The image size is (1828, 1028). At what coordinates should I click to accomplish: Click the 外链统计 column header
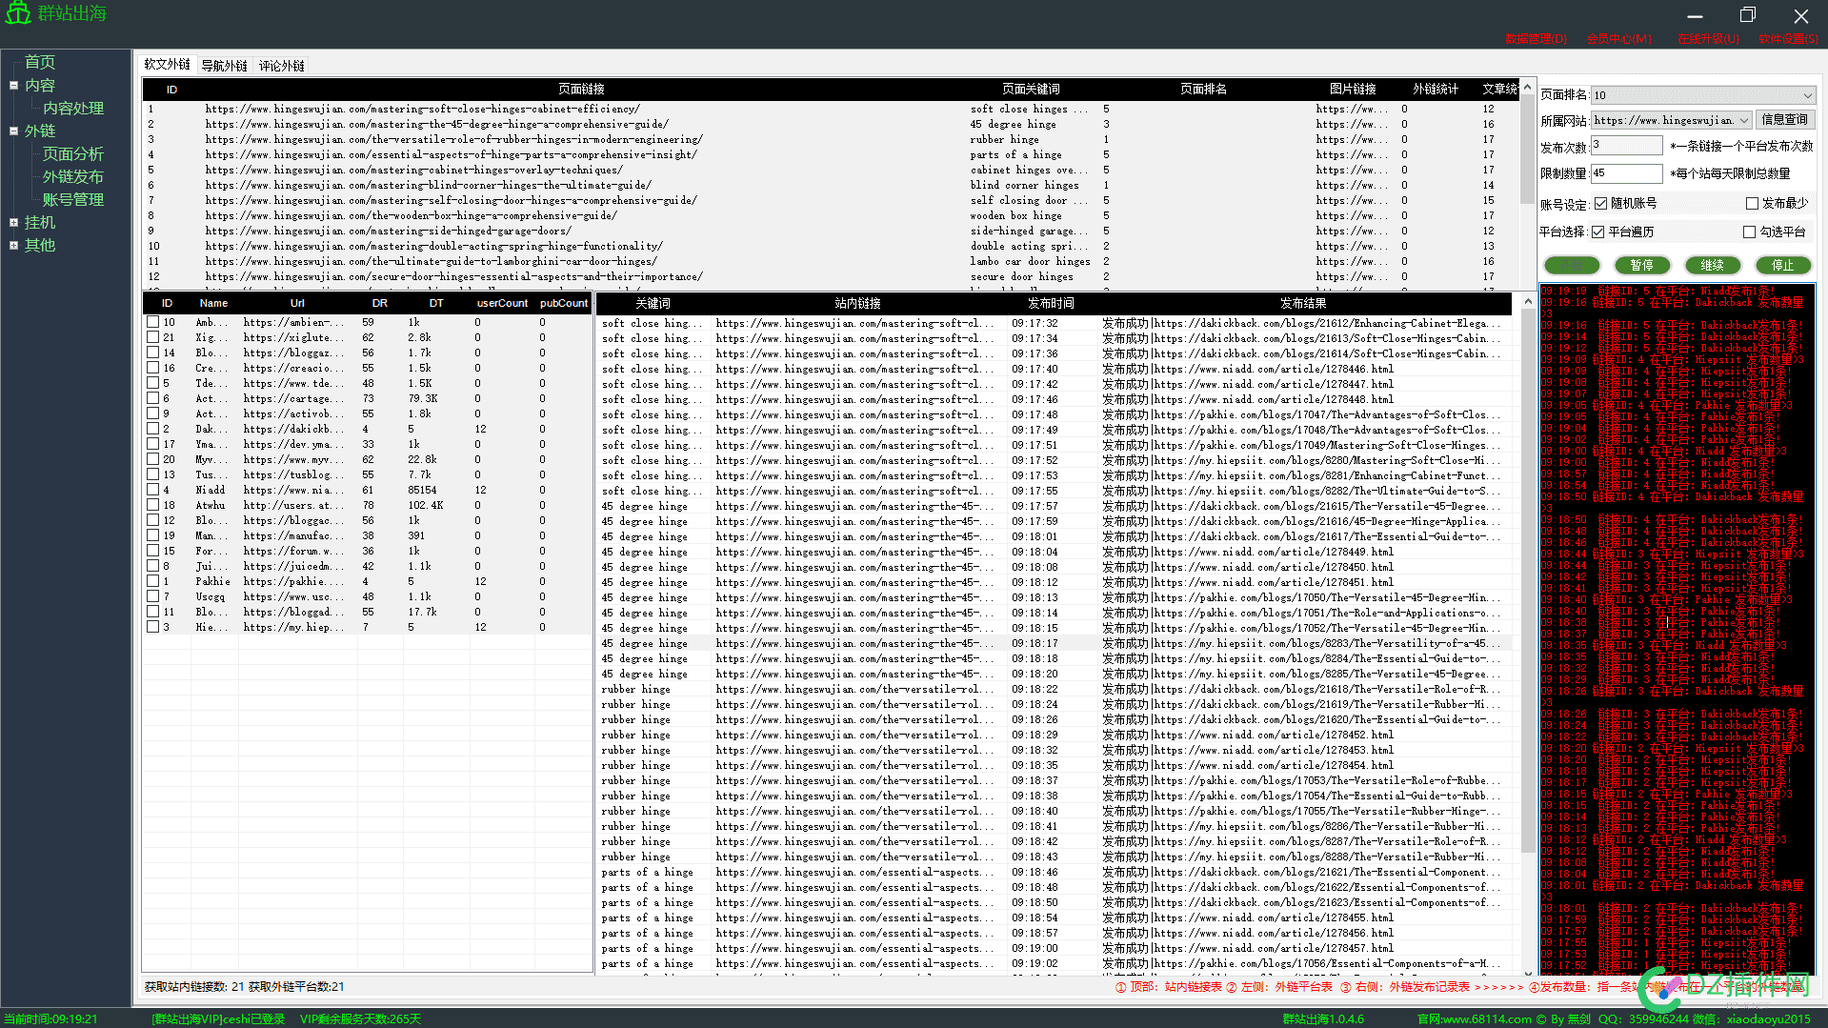click(x=1435, y=89)
